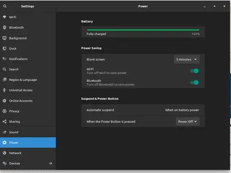Click the Sharing sidebar icon
This screenshot has height=173, width=231.
(4, 121)
